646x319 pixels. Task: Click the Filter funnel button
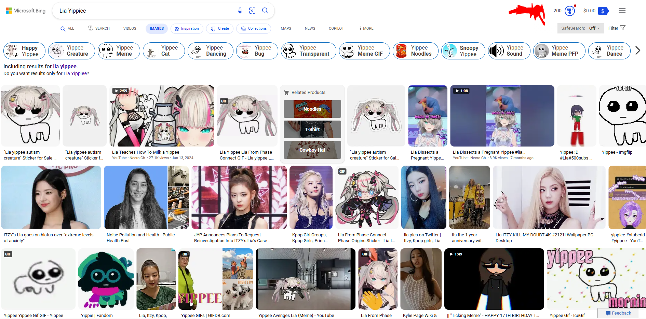(x=617, y=28)
